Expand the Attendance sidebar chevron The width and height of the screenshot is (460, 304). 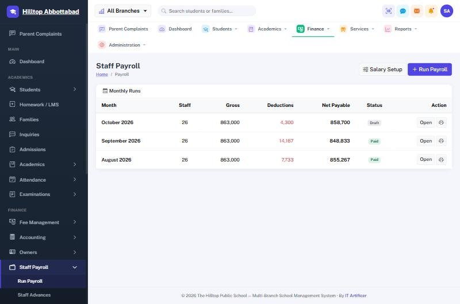(x=75, y=179)
